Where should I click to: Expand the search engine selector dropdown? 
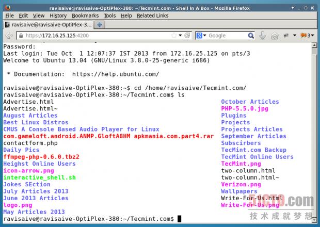(x=204, y=36)
